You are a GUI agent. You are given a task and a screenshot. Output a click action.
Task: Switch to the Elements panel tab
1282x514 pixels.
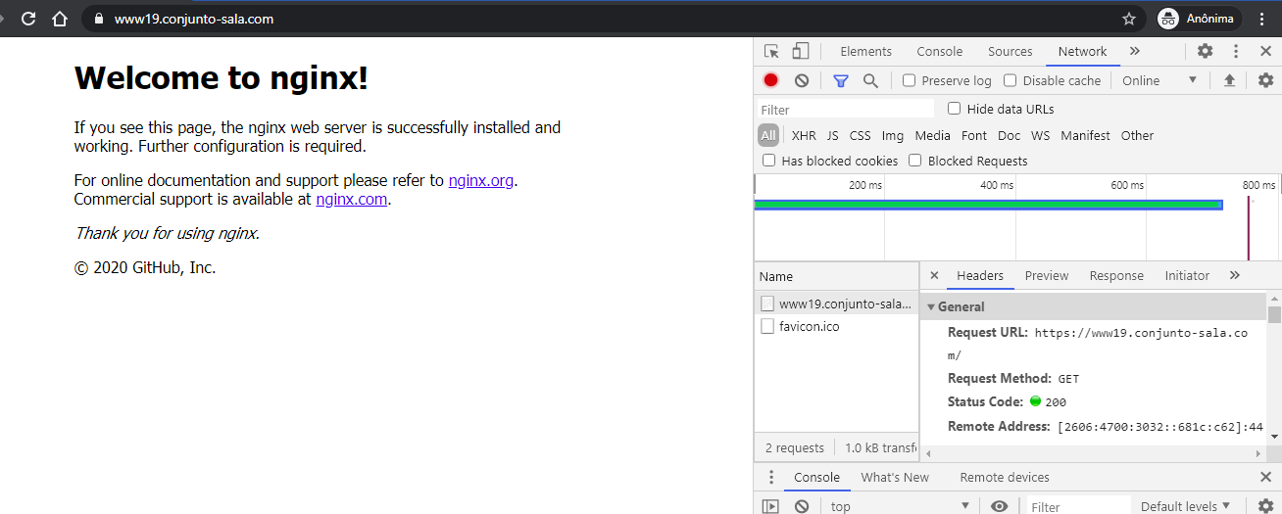865,52
